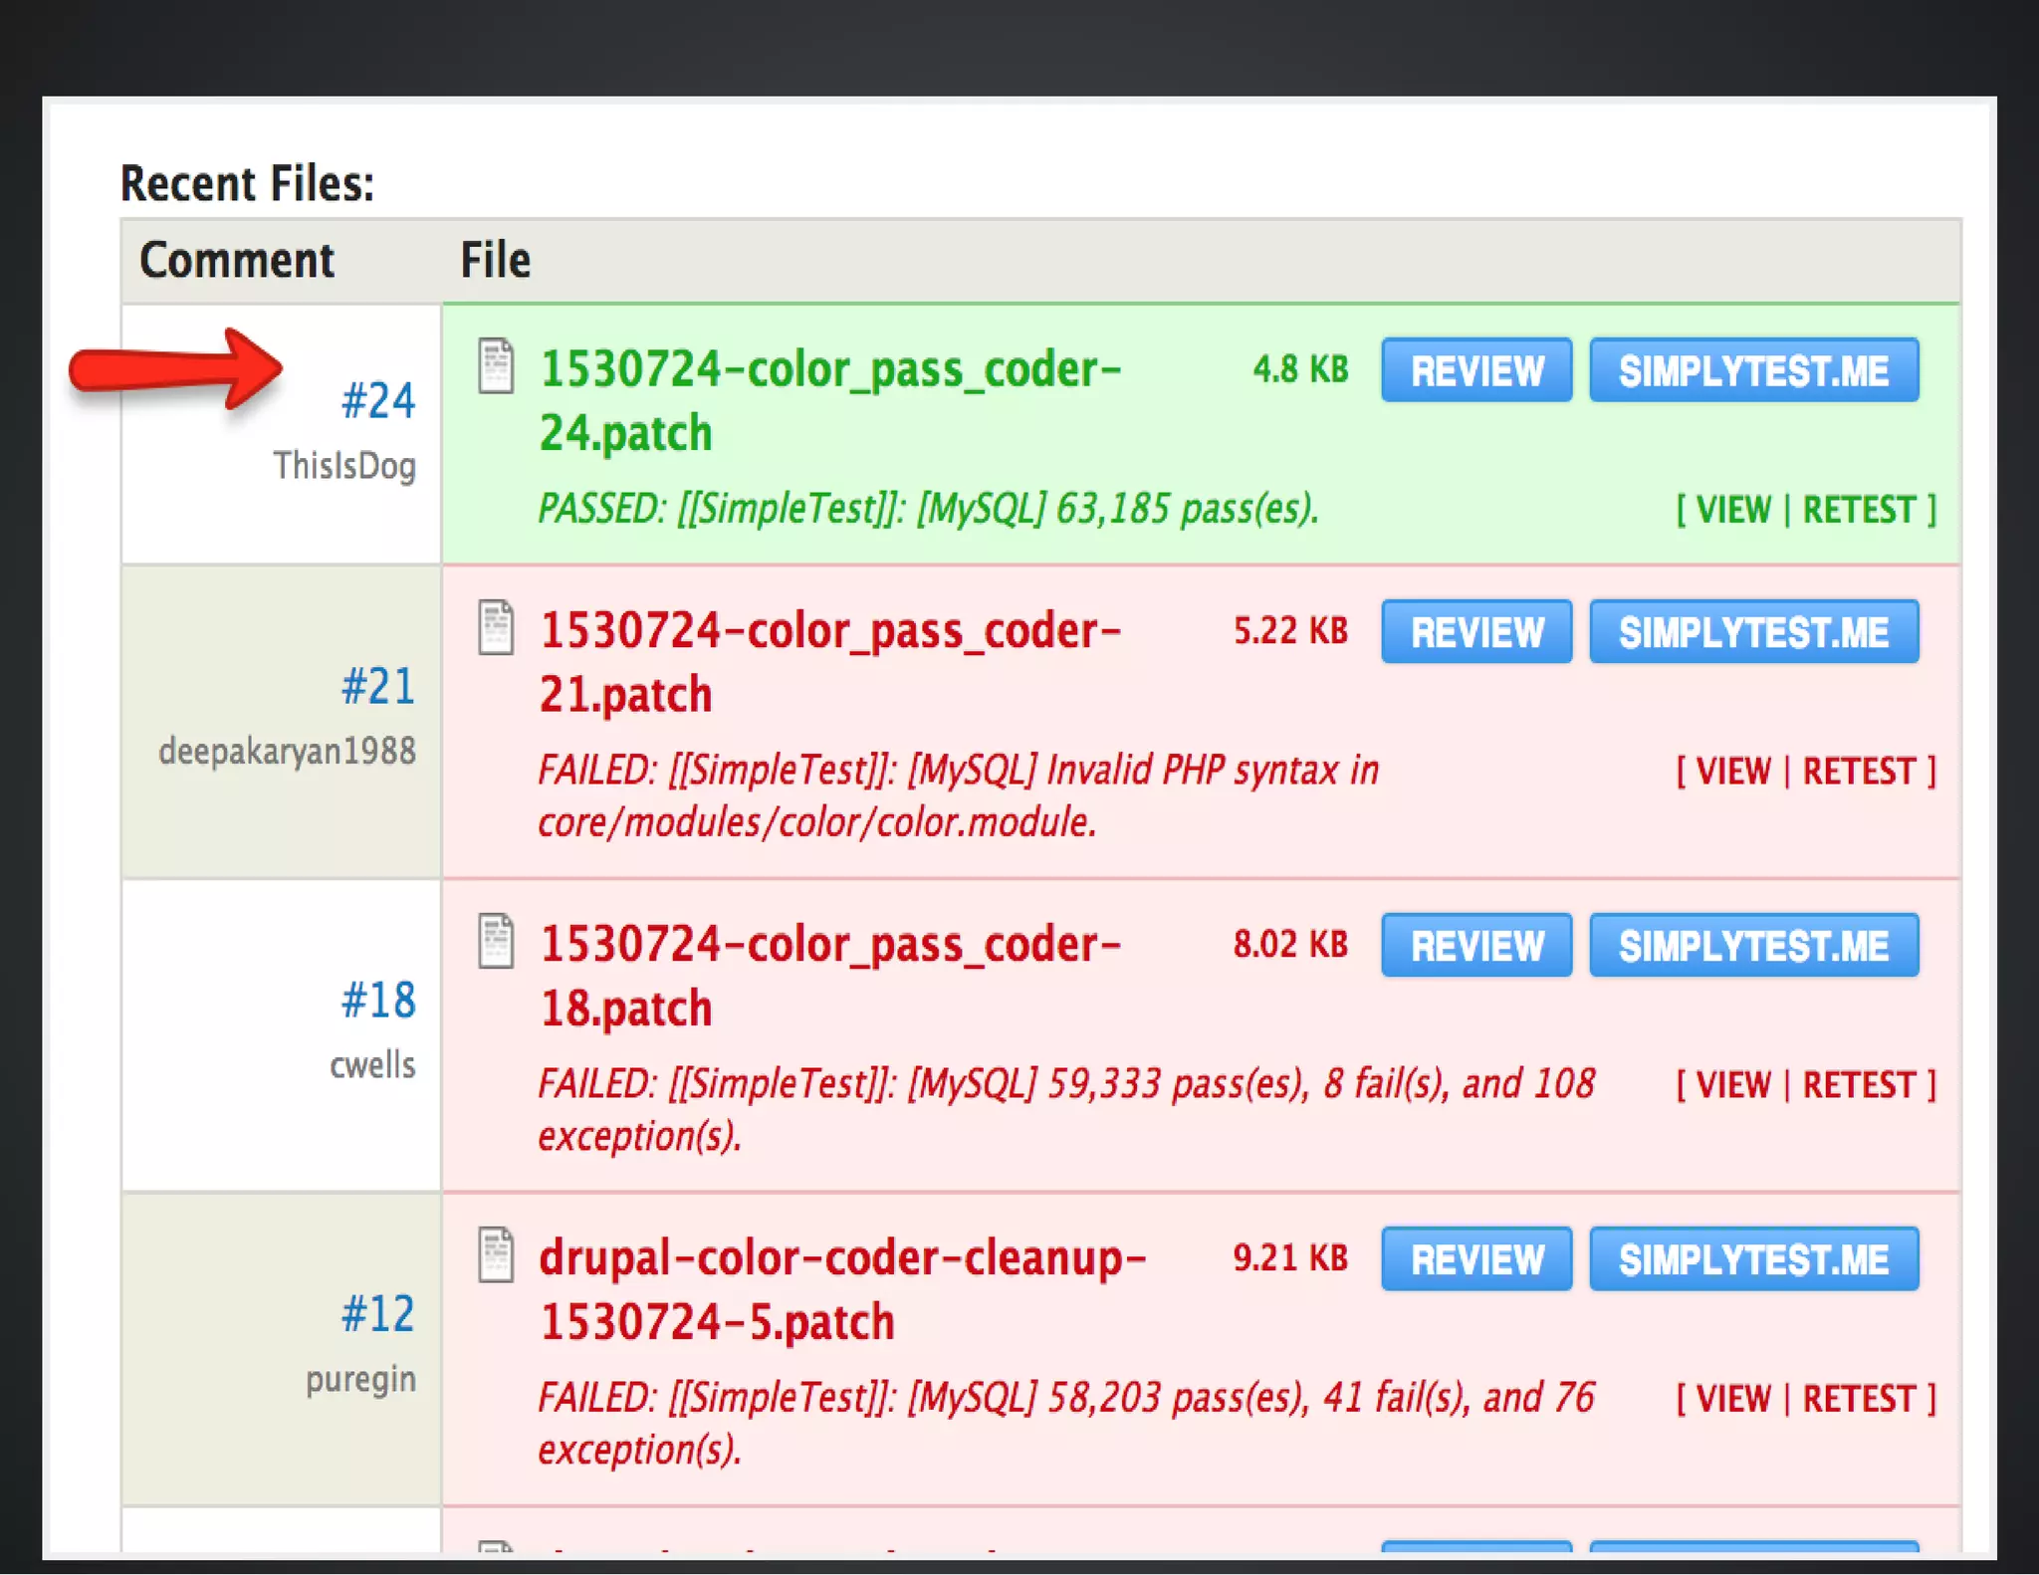Open comment #12 link
Viewport: 2039px width, 1575px height.
click(x=377, y=1313)
